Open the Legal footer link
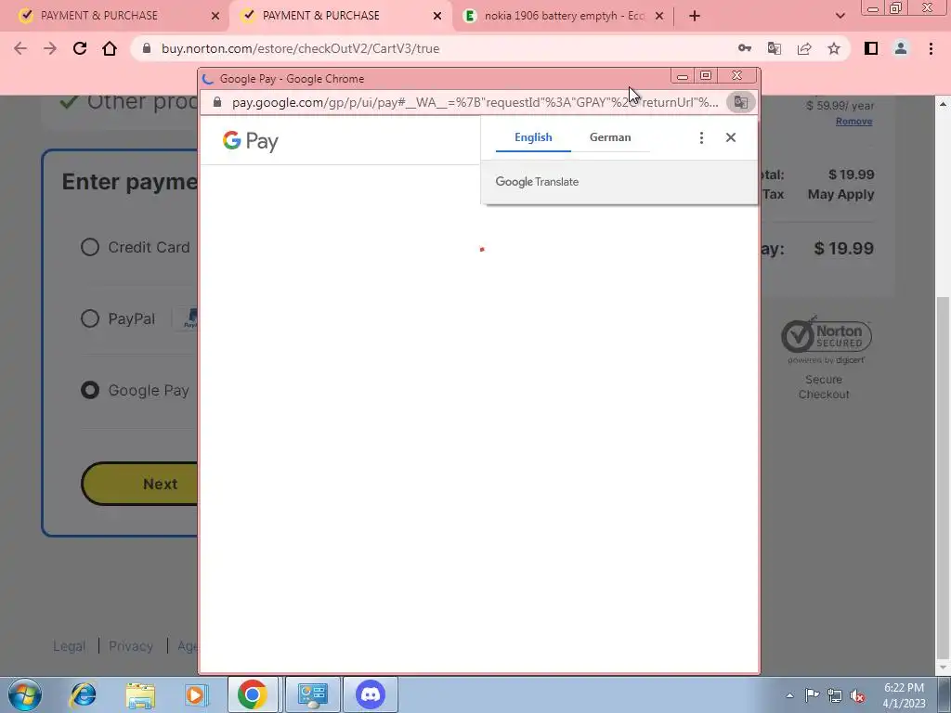This screenshot has width=951, height=713. [x=69, y=646]
